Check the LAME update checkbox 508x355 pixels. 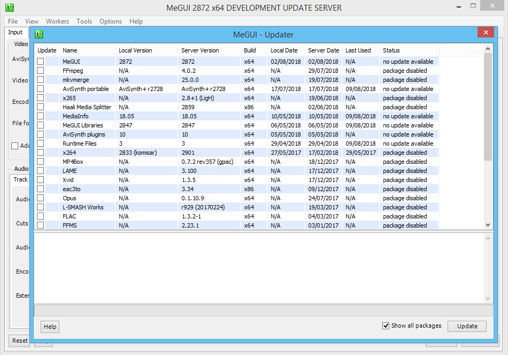(x=41, y=170)
